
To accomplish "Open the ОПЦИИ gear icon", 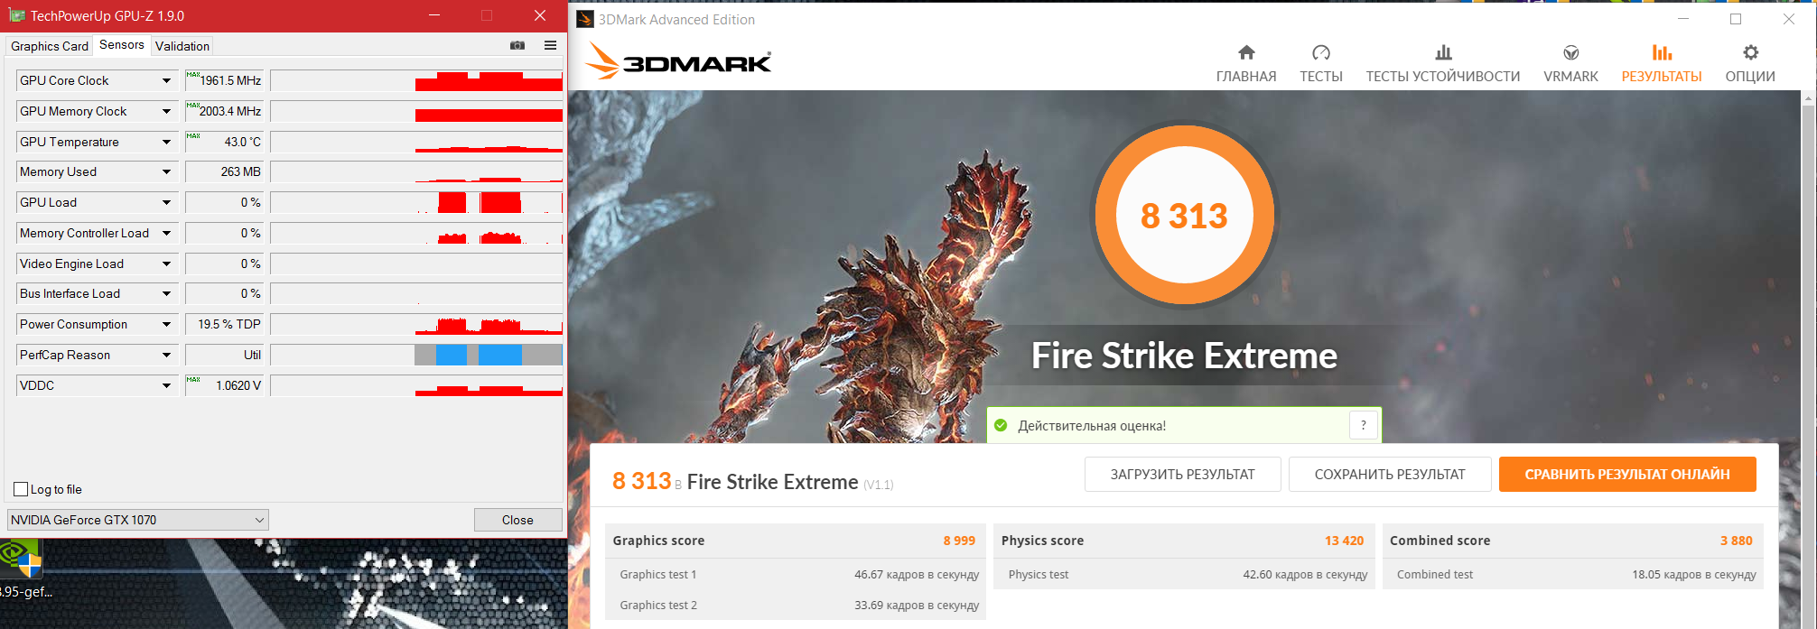I will coord(1750,52).
